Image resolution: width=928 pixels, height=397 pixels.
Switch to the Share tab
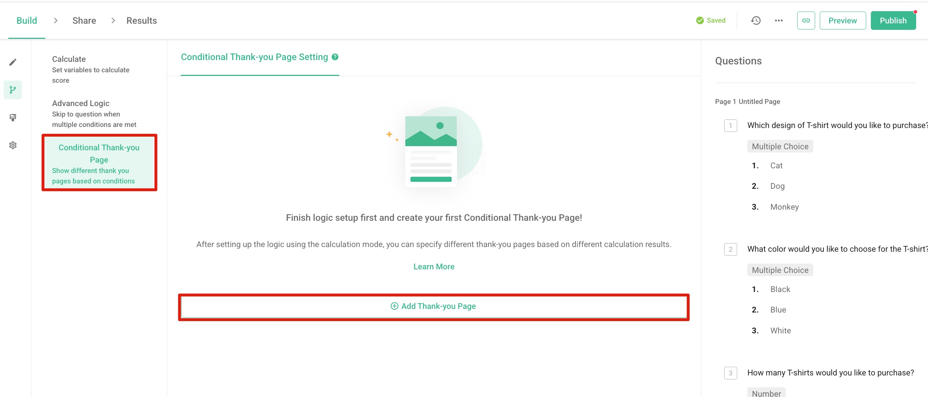click(x=84, y=20)
